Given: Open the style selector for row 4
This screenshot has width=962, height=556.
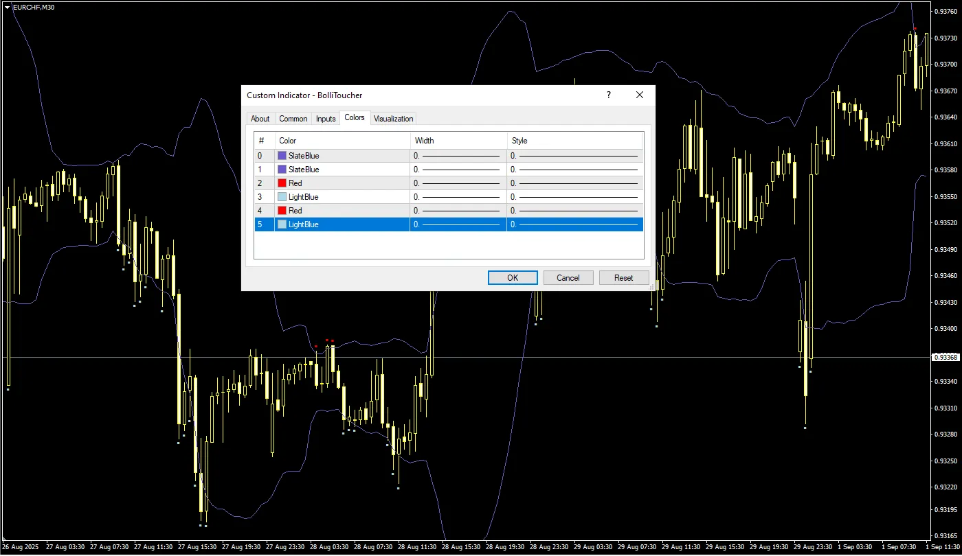Looking at the screenshot, I should 575,211.
